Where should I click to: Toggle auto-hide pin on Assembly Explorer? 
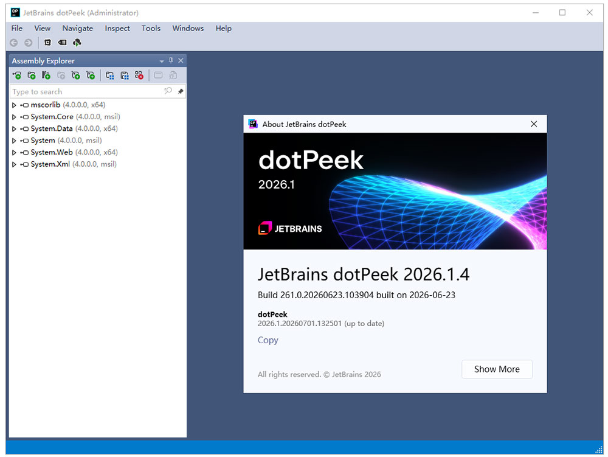click(171, 60)
